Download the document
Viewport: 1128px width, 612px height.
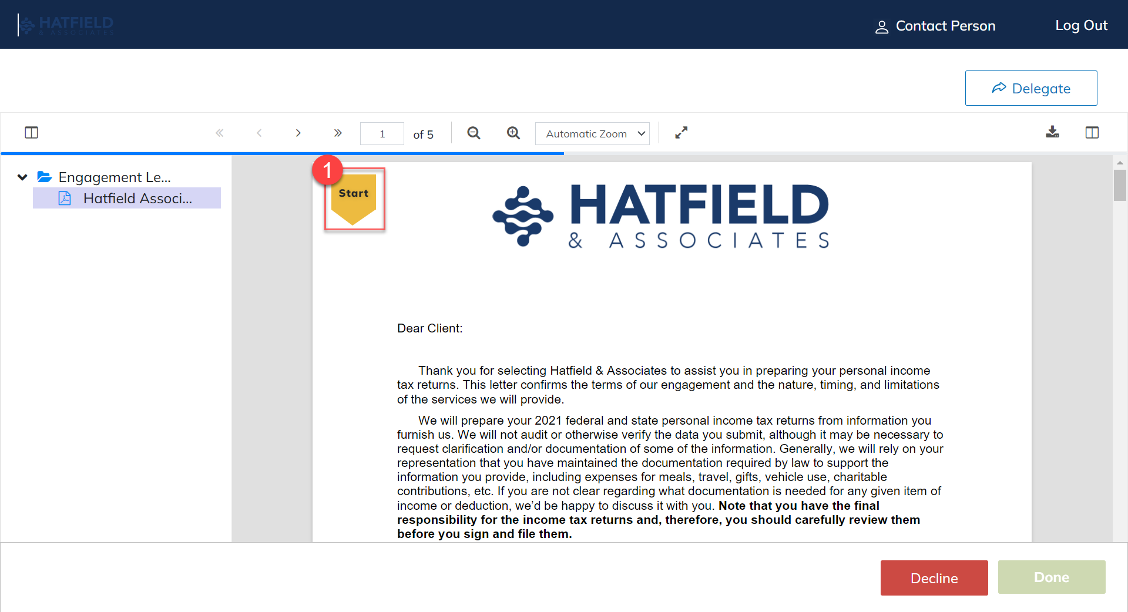click(1053, 132)
